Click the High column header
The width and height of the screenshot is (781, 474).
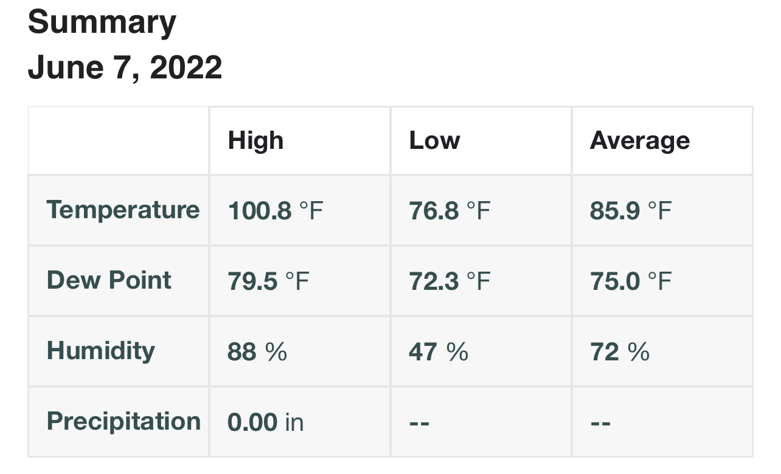(255, 140)
